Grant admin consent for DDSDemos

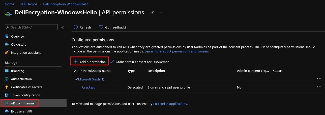pyautogui.click(x=139, y=62)
